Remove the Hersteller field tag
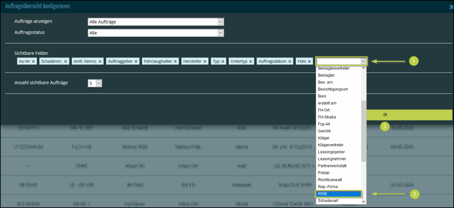Image resolution: width=454 pixels, height=208 pixels. coord(205,61)
